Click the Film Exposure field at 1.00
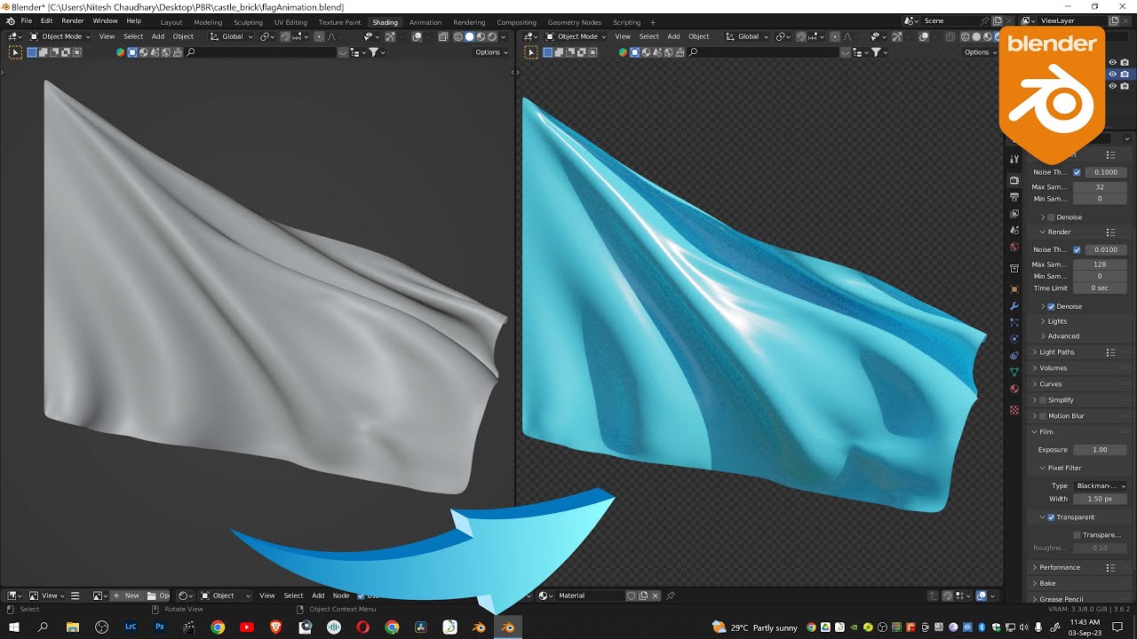 point(1100,450)
